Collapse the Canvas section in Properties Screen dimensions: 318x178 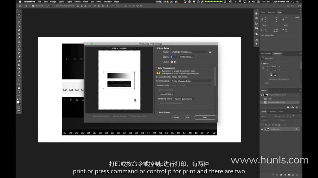coord(261,63)
